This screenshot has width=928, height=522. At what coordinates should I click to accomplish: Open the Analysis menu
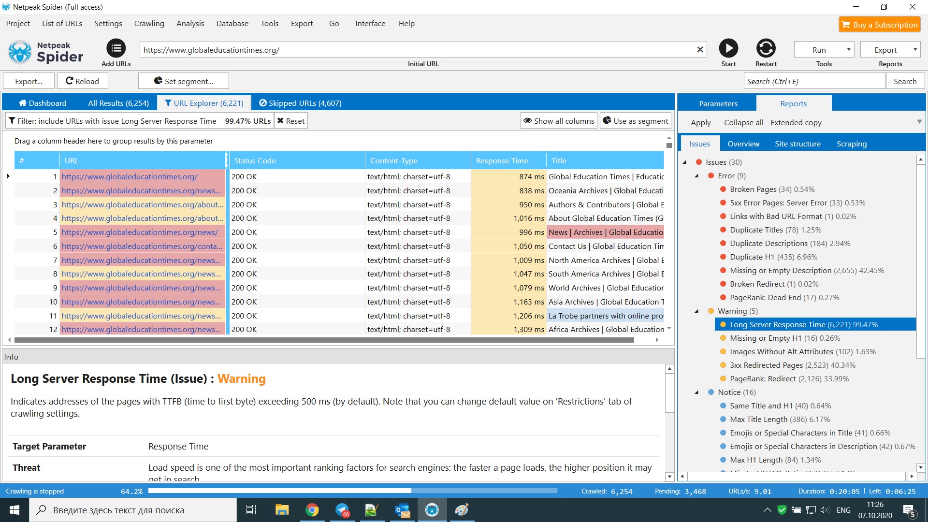coord(190,23)
